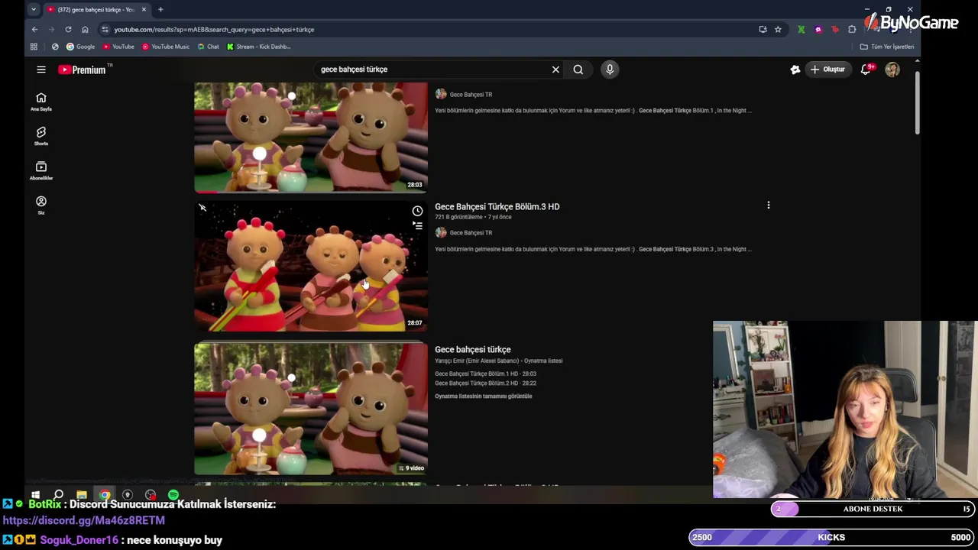Open the Google bookmark

pos(80,47)
